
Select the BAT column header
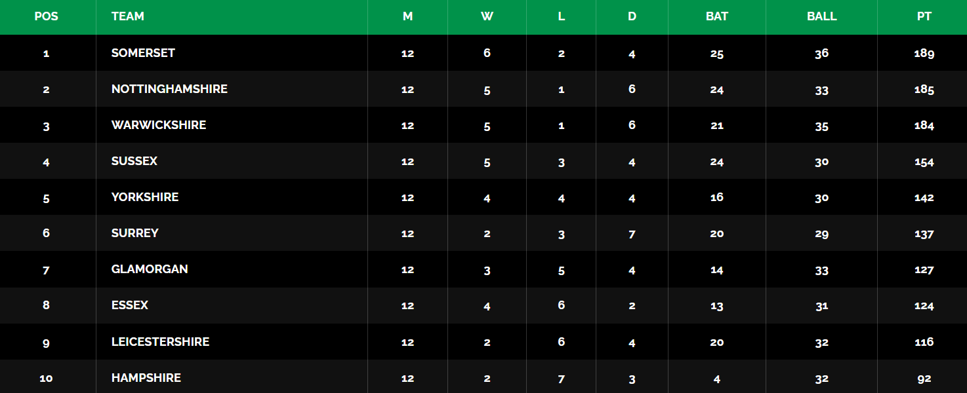click(716, 16)
